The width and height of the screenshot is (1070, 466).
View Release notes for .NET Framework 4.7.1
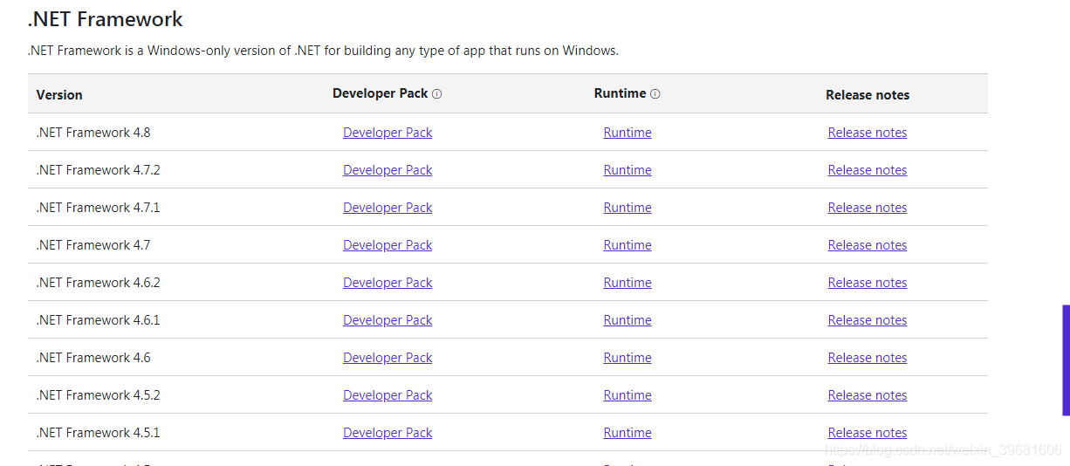[868, 208]
